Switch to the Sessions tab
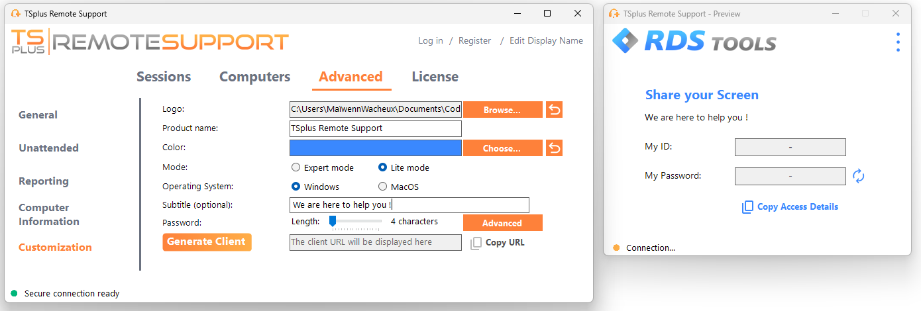 [164, 77]
